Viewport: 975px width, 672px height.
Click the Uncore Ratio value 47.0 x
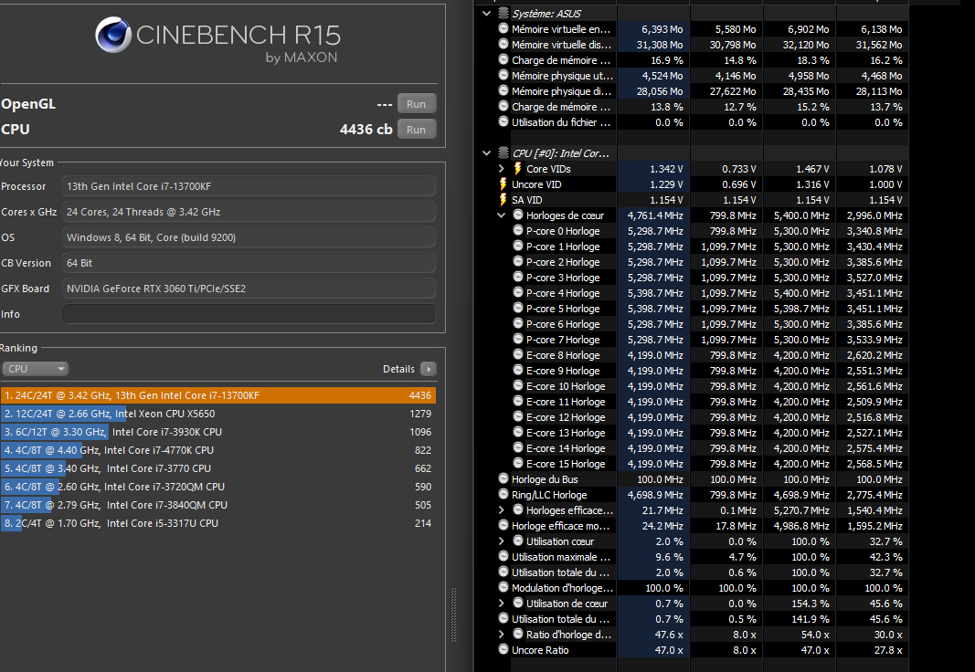669,650
